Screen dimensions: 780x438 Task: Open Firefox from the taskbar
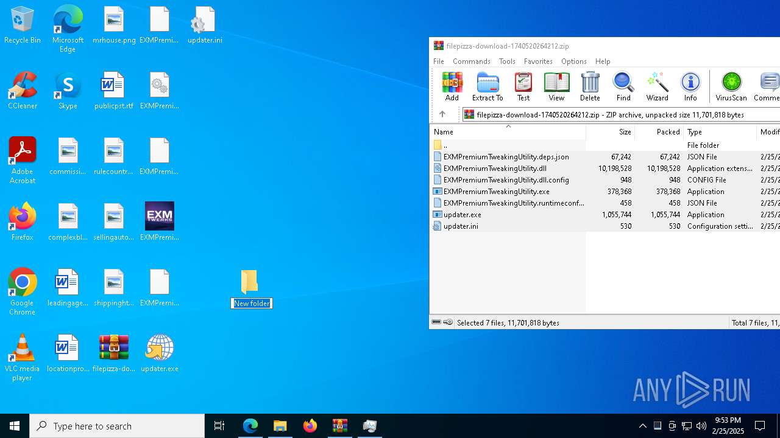pyautogui.click(x=310, y=426)
